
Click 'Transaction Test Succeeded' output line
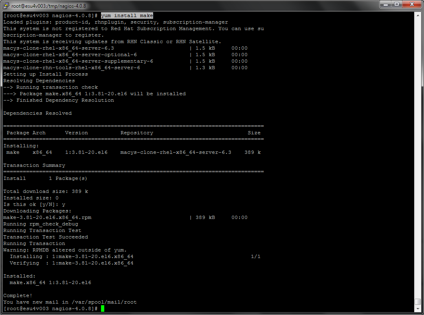click(46, 237)
